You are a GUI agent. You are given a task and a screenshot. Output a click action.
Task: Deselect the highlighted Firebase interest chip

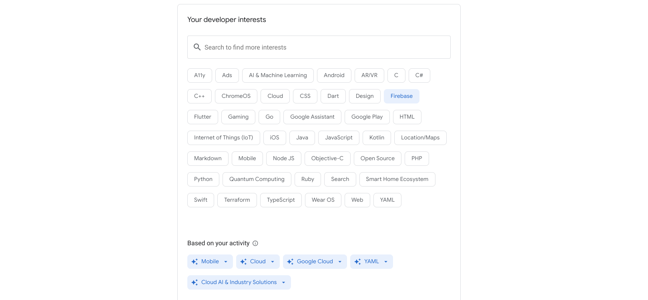[x=401, y=96]
